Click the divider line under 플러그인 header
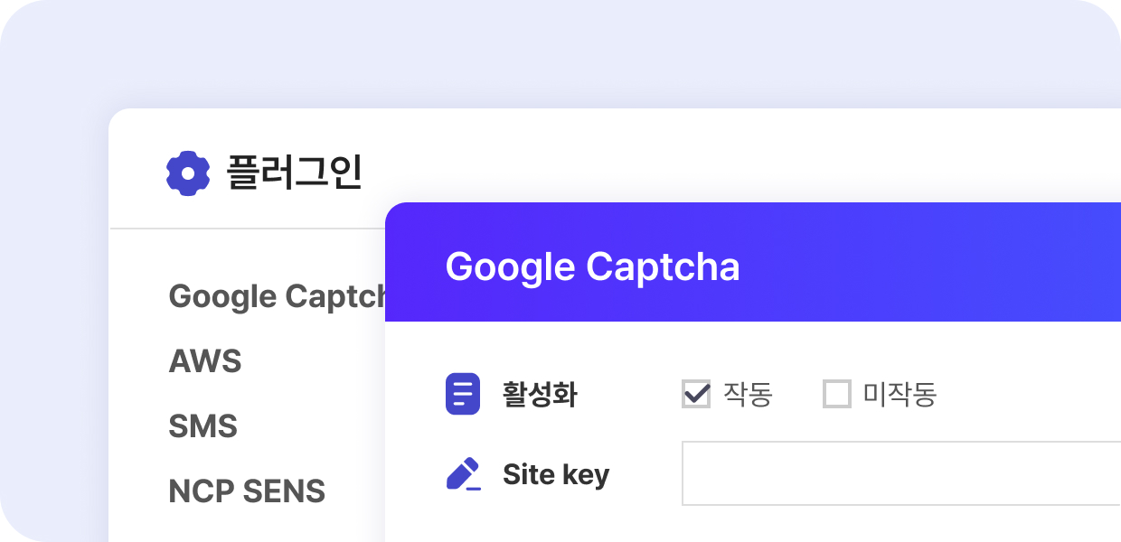Viewport: 1121px width, 542px height. [x=244, y=229]
